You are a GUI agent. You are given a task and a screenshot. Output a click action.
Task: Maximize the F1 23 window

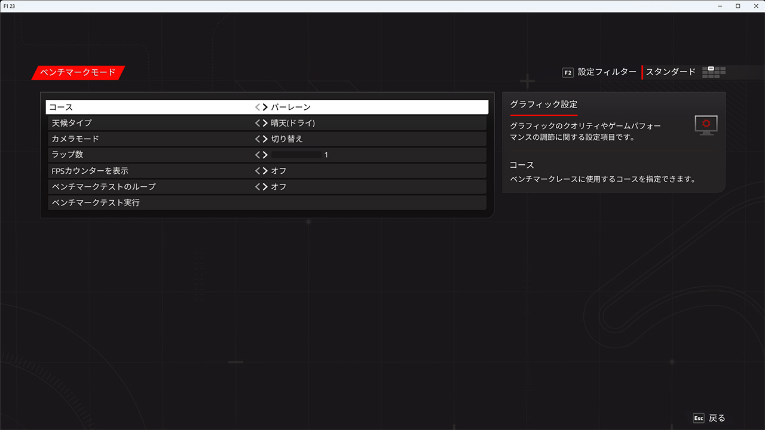pos(738,6)
